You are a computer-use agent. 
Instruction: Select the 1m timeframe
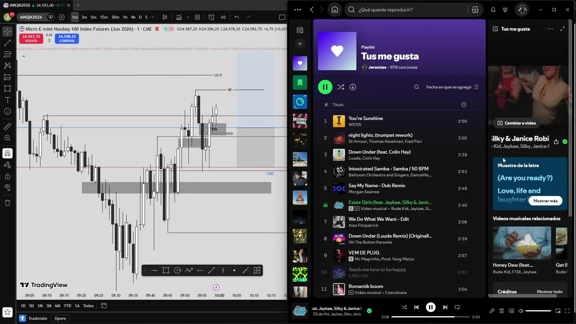(75, 17)
